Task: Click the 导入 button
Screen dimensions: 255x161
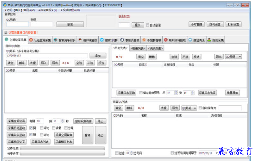Action: [44, 63]
